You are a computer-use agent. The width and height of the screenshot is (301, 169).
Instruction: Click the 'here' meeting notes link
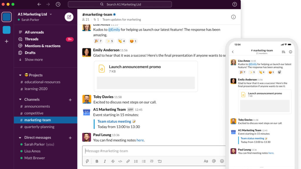point(140,140)
